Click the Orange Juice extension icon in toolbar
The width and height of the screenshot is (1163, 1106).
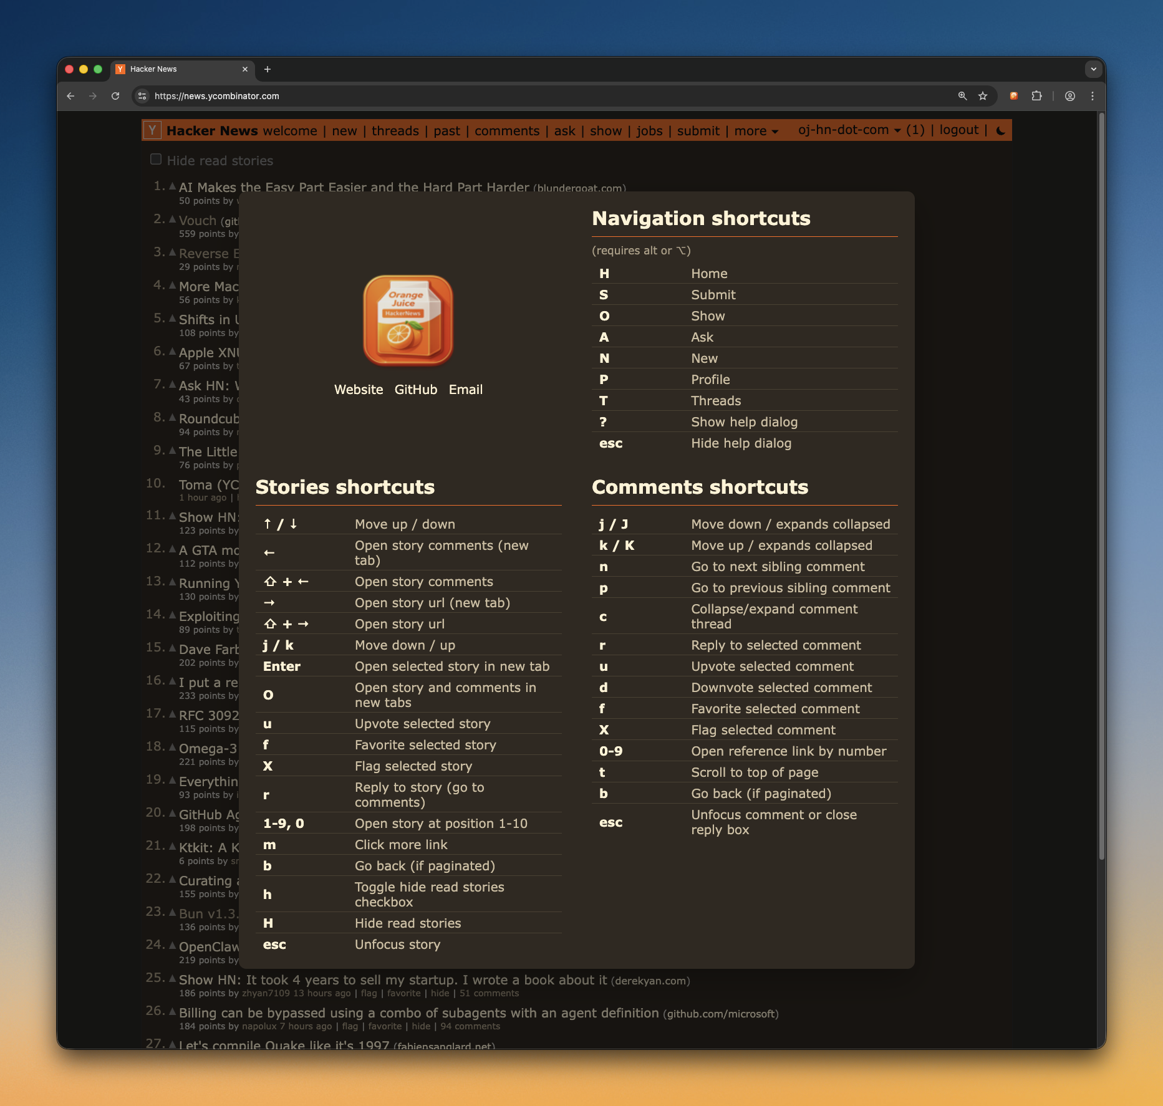(x=1014, y=96)
